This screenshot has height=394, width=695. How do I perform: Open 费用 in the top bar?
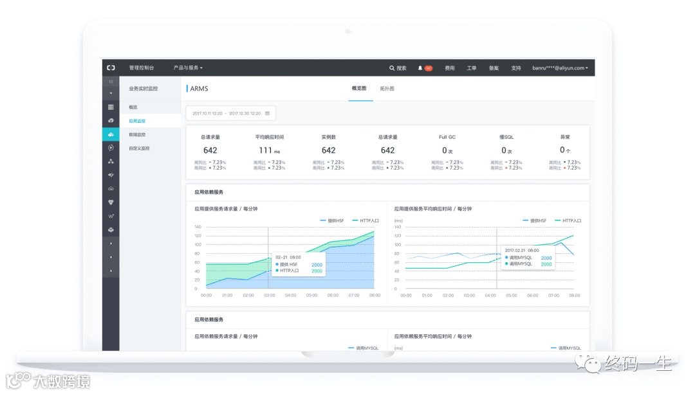450,68
